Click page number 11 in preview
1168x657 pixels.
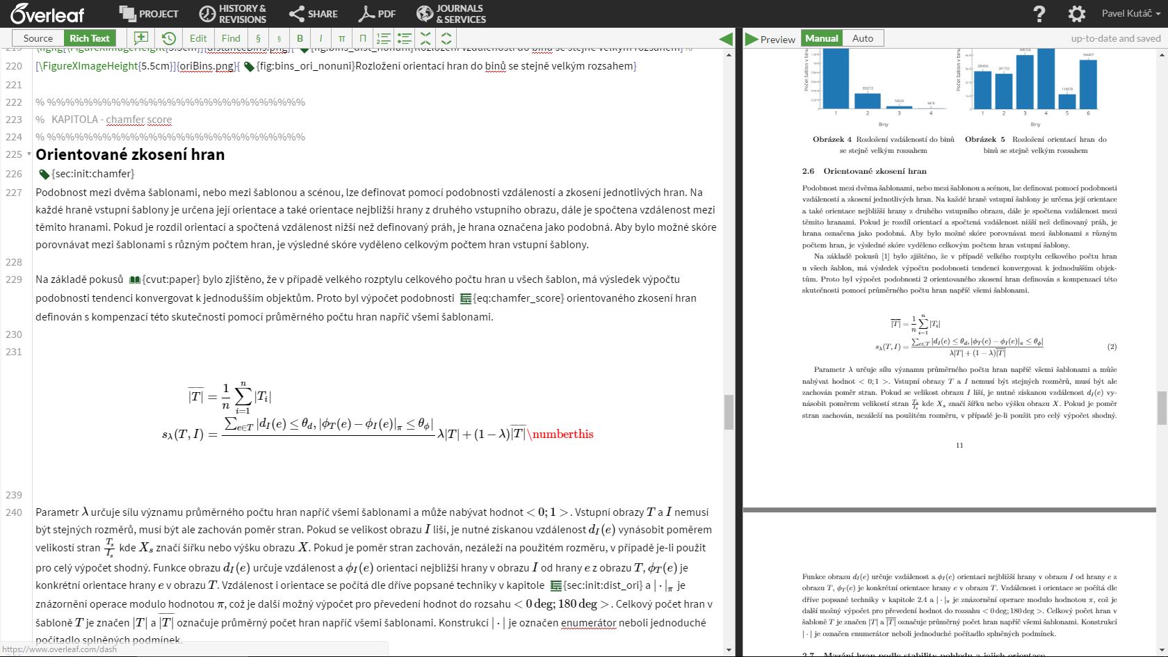tap(959, 445)
